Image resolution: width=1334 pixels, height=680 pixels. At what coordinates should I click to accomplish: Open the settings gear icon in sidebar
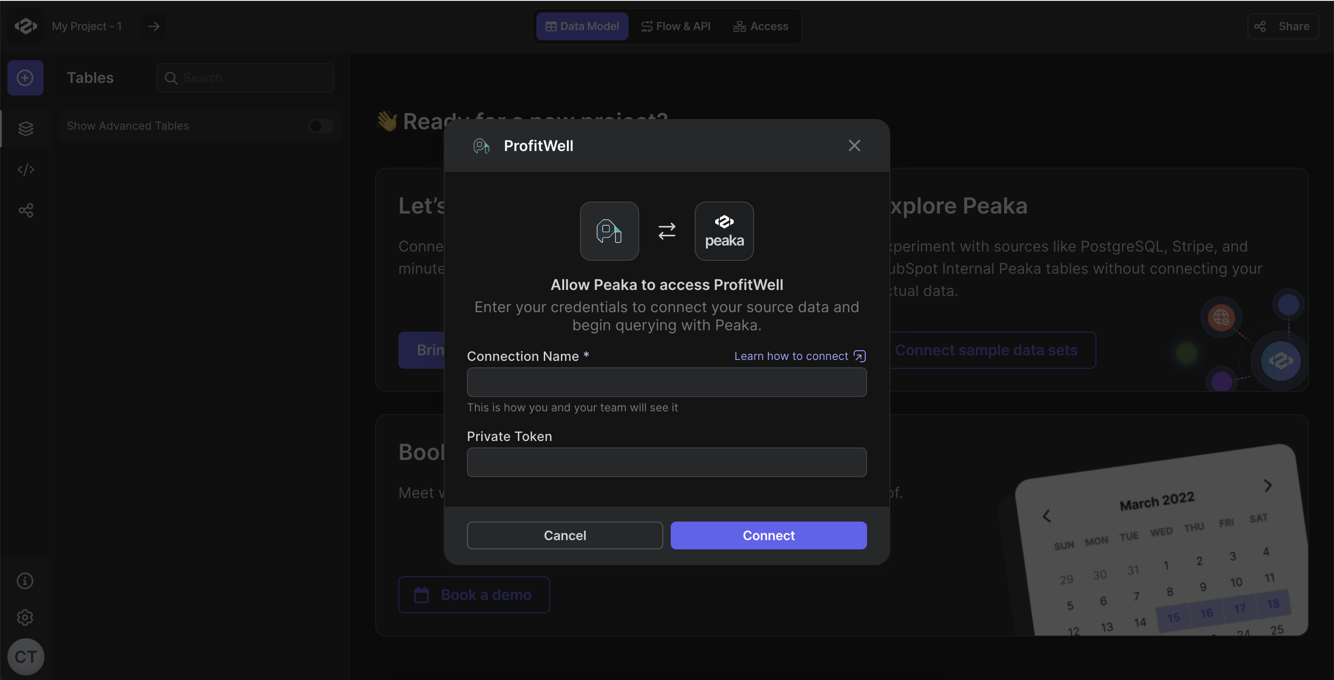[25, 617]
